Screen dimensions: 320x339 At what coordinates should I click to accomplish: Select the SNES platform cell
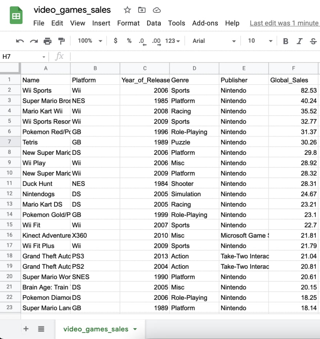coord(95,277)
